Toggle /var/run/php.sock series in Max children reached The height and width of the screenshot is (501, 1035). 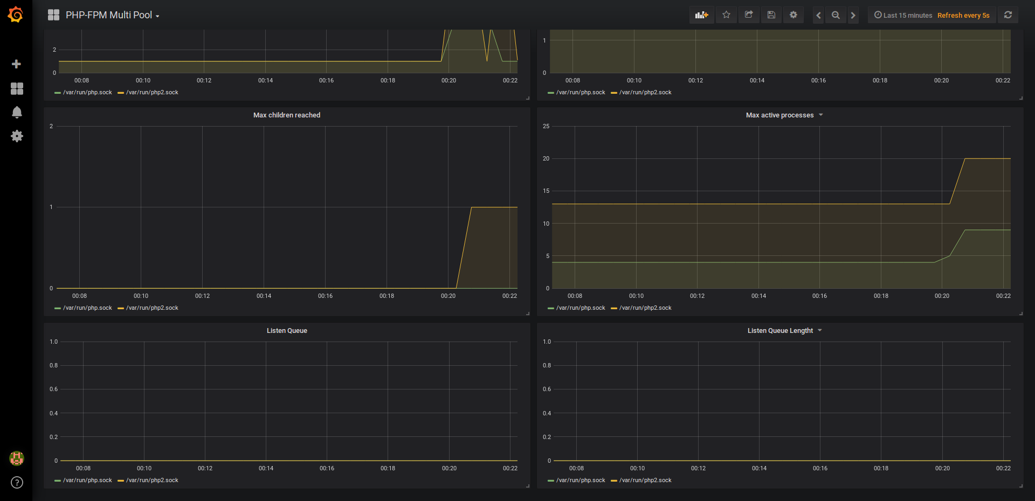(x=87, y=308)
